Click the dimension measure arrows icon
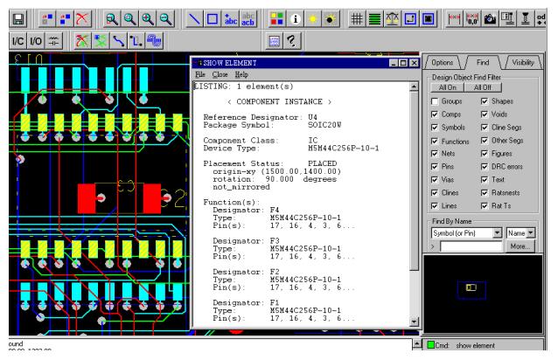This screenshot has width=558, height=360. pos(454,19)
